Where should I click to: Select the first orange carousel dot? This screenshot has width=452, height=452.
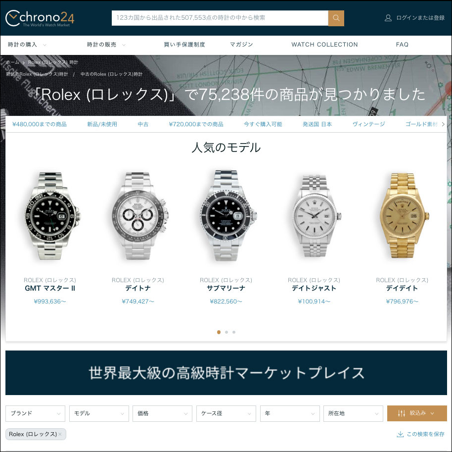point(219,332)
